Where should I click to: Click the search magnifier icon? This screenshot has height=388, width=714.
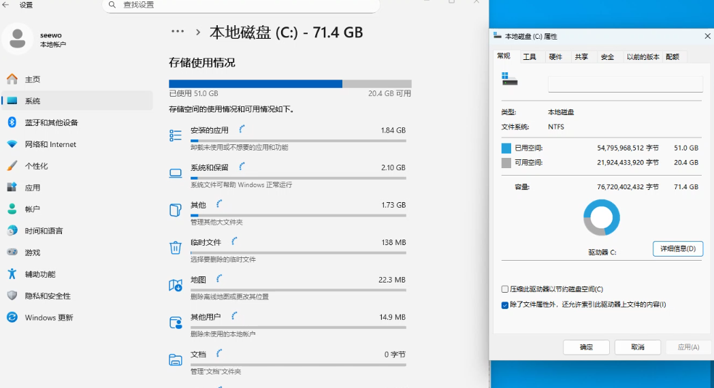pyautogui.click(x=112, y=5)
